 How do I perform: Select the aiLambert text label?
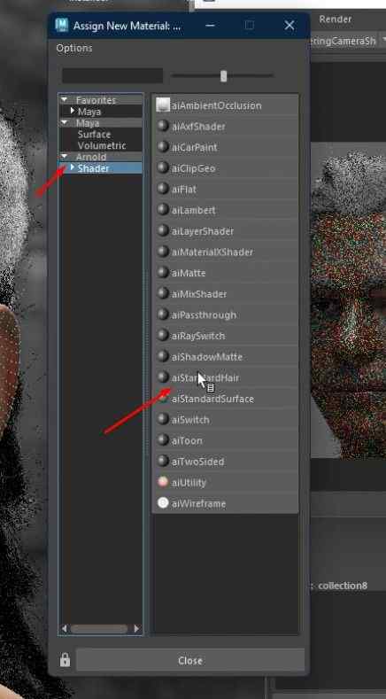(x=194, y=210)
